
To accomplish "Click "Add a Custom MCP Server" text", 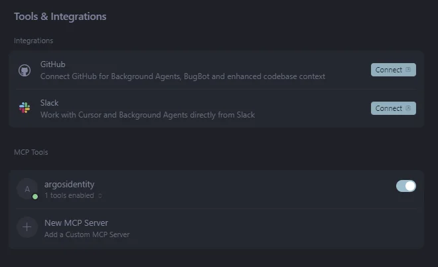I will [x=86, y=234].
